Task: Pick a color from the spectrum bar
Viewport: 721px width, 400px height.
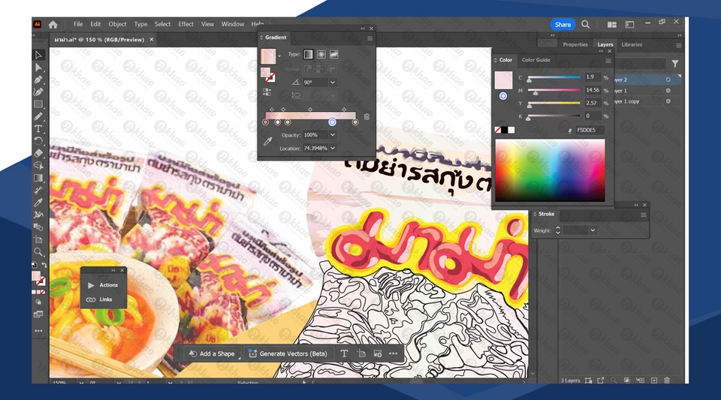Action: point(550,171)
